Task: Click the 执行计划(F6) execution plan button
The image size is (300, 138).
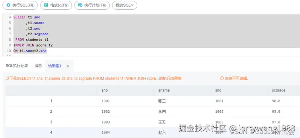Action: click(x=92, y=5)
